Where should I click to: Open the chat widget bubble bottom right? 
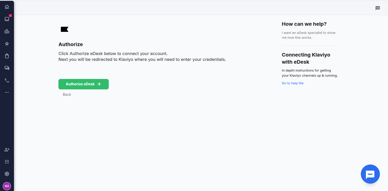tap(370, 174)
